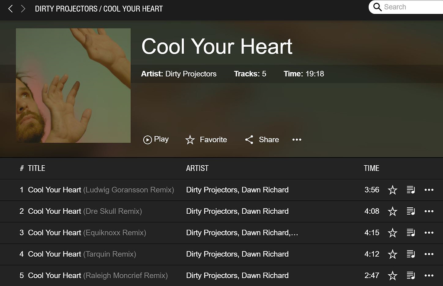Click DIRTY PROJECTORS in the breadcrumb

[x=65, y=8]
